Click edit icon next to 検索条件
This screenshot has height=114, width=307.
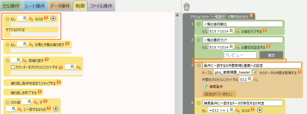(x=206, y=86)
